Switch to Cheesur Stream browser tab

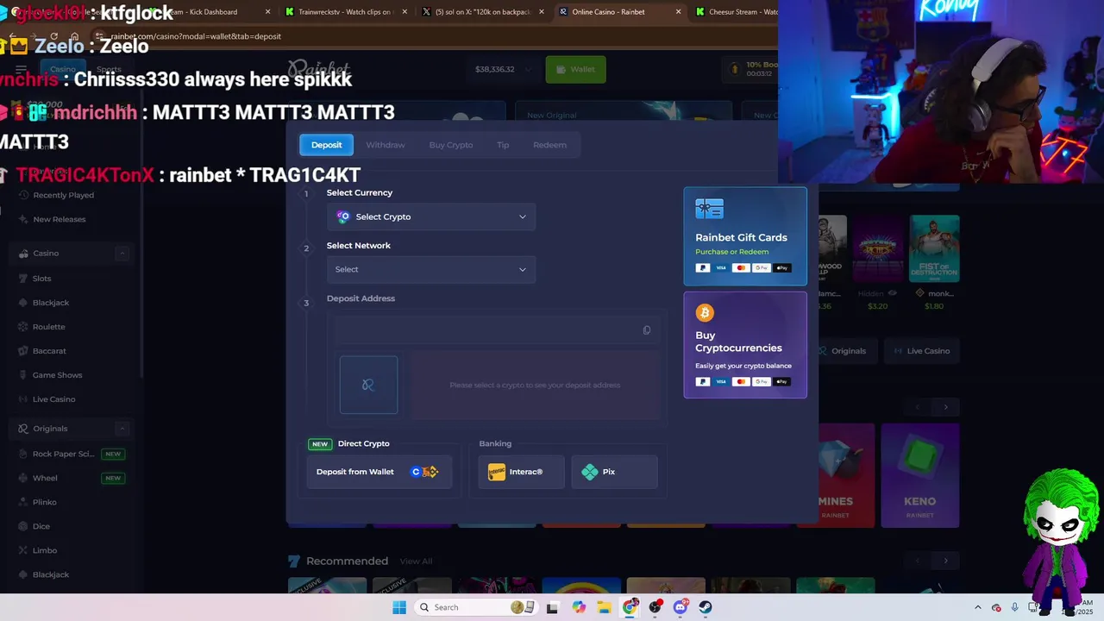click(x=737, y=12)
